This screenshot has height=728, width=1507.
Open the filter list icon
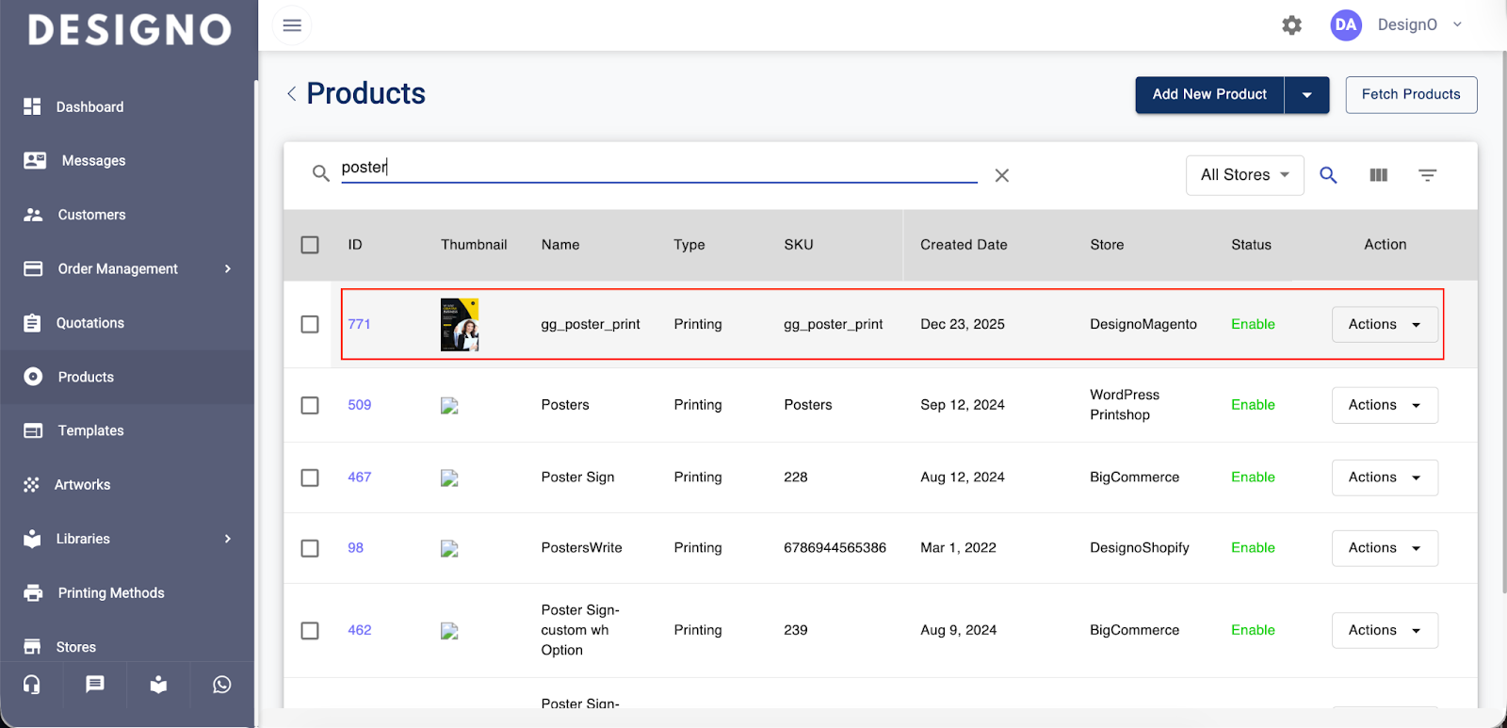(1427, 175)
